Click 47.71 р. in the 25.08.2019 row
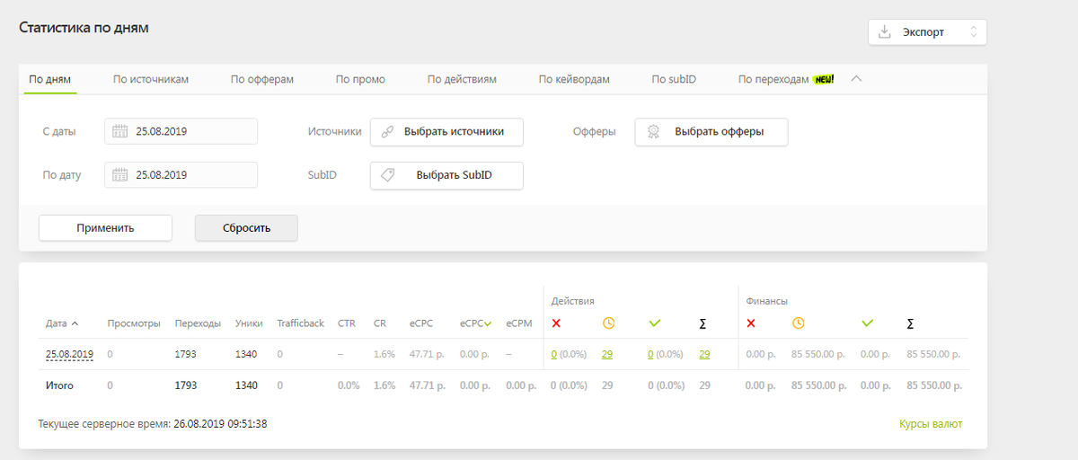The height and width of the screenshot is (460, 1078). pyautogui.click(x=428, y=354)
